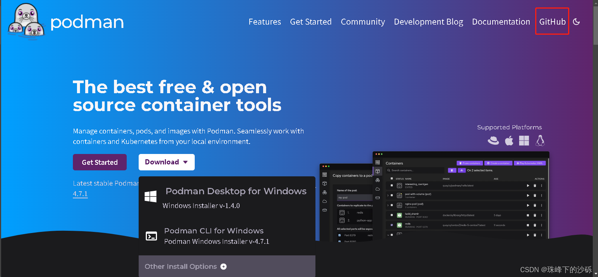This screenshot has width=598, height=277.
Task: Select Podman Desktop for Windows installer
Action: pyautogui.click(x=227, y=198)
